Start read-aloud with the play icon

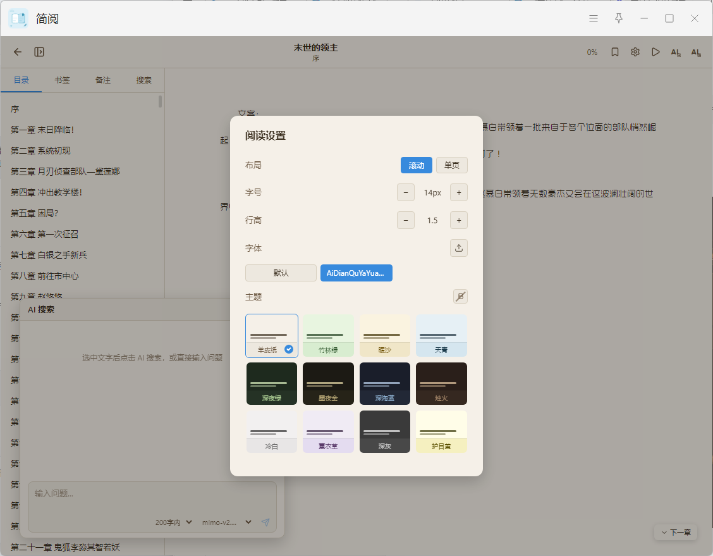click(655, 52)
